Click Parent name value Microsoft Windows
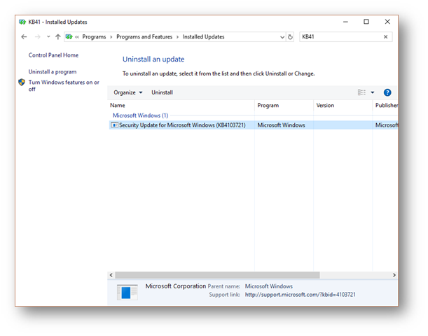The image size is (428, 336). (268, 286)
